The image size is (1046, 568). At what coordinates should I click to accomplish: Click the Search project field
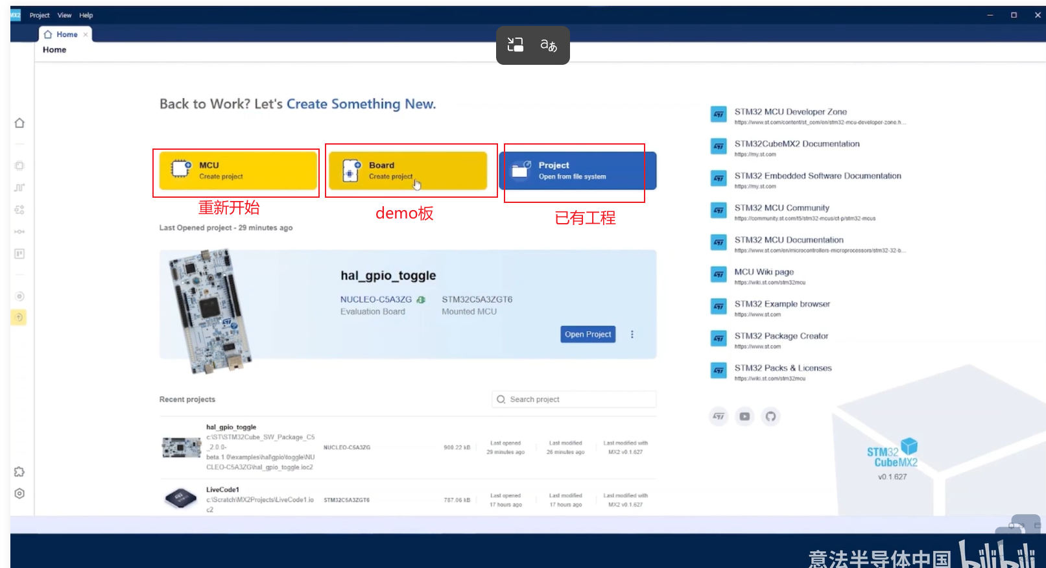coord(574,399)
